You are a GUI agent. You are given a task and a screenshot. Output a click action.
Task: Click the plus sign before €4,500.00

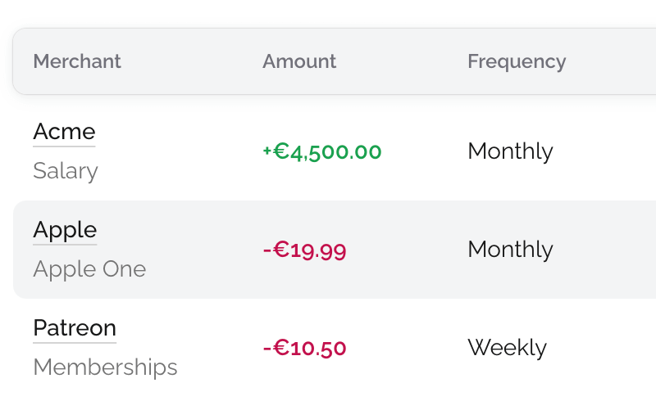tap(267, 151)
